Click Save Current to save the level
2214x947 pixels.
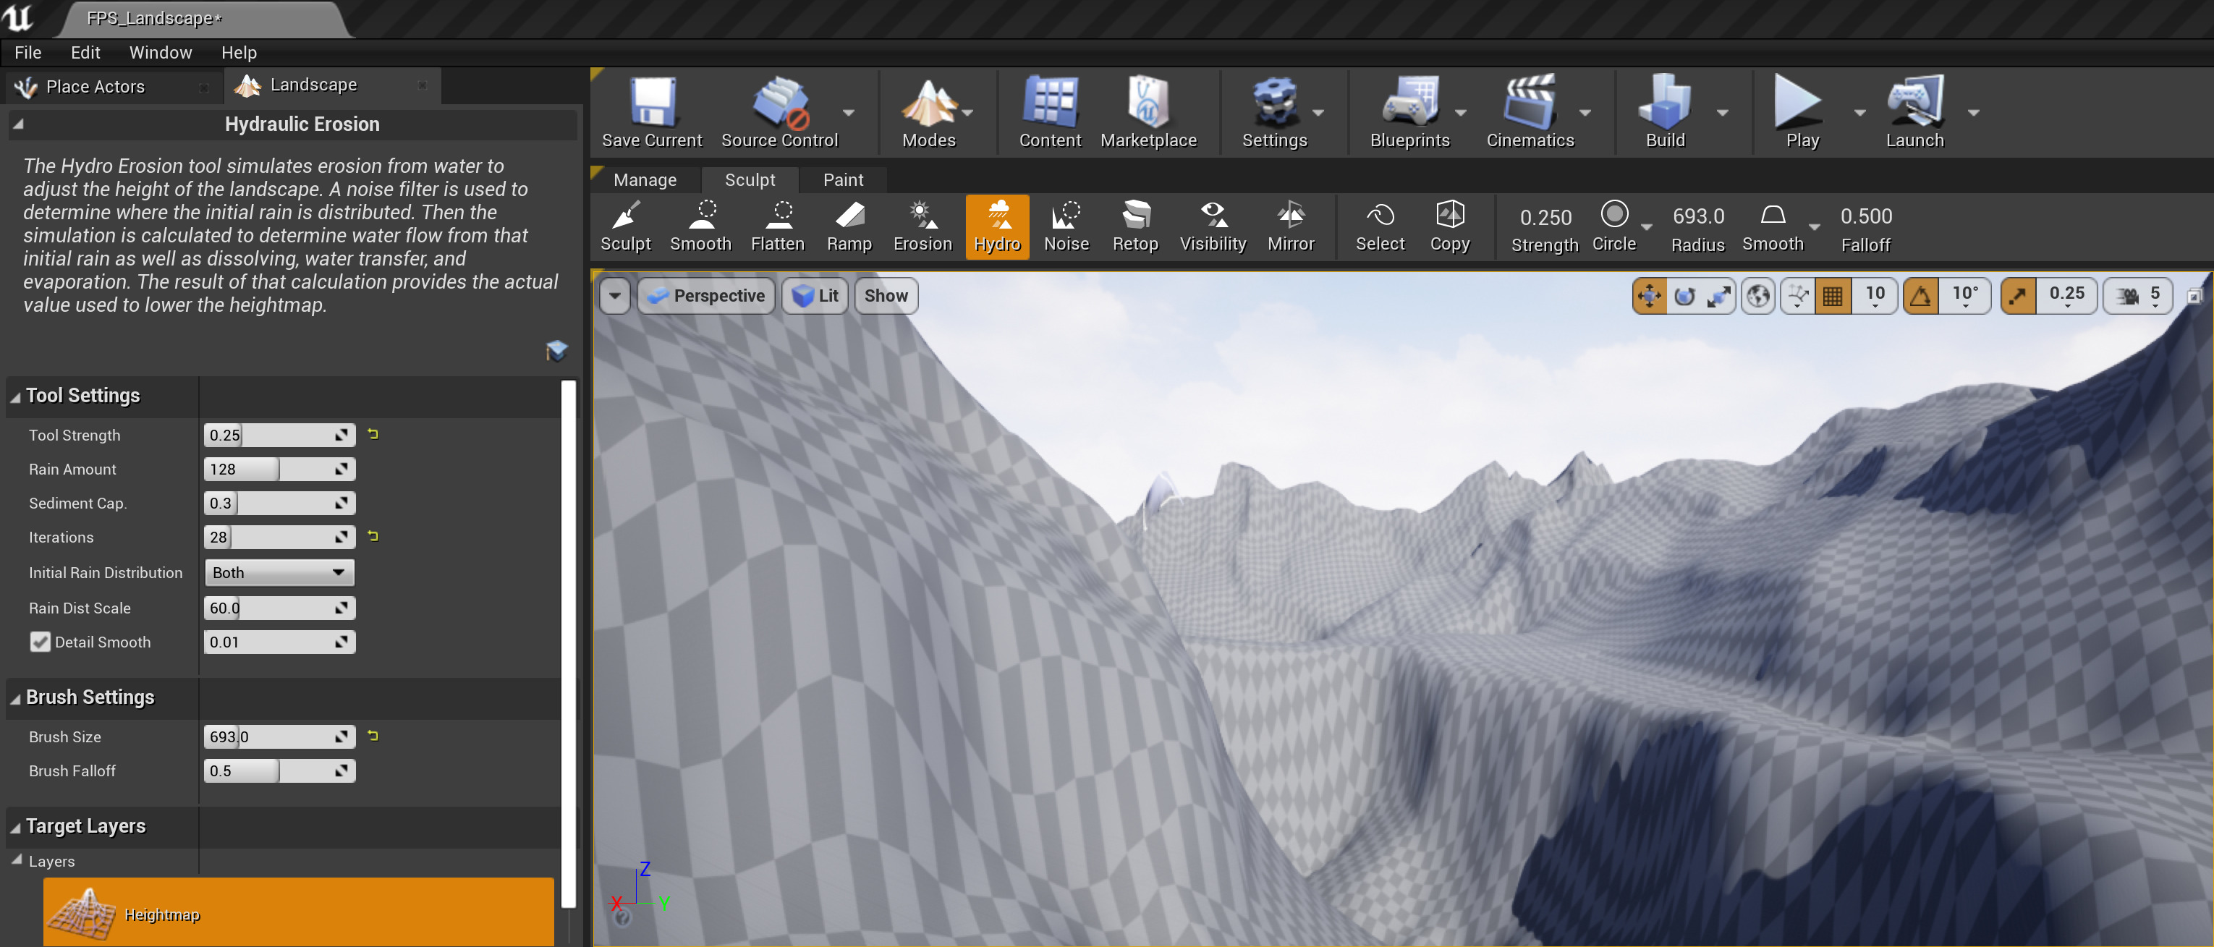[650, 110]
